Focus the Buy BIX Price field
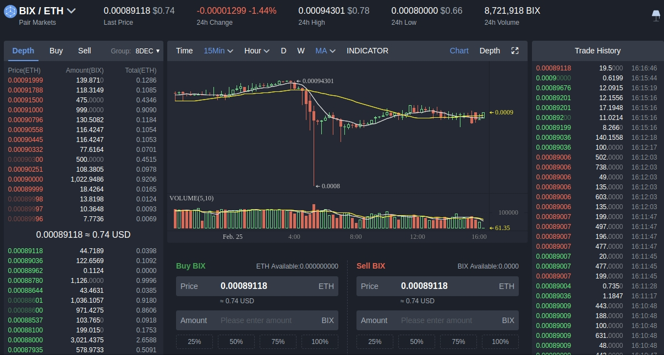This screenshot has width=664, height=355. click(257, 286)
